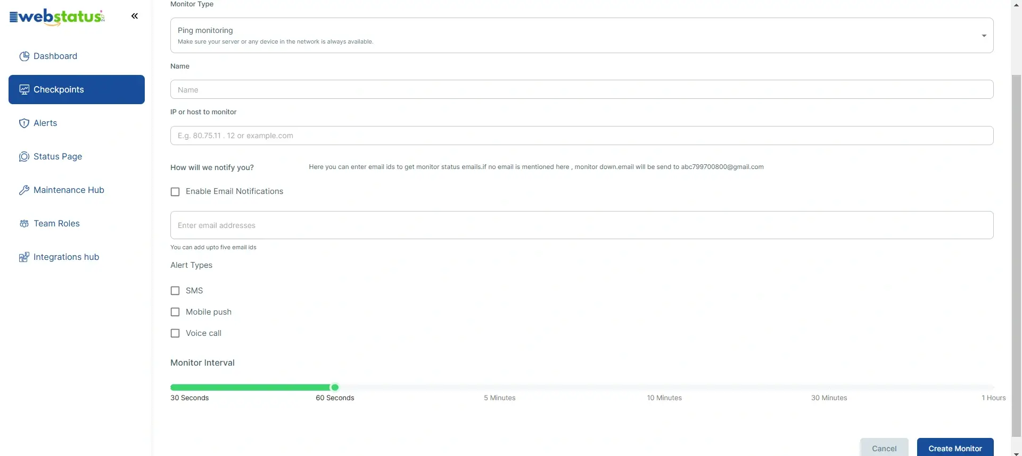Set interval to 30 Seconds

pyautogui.click(x=189, y=398)
